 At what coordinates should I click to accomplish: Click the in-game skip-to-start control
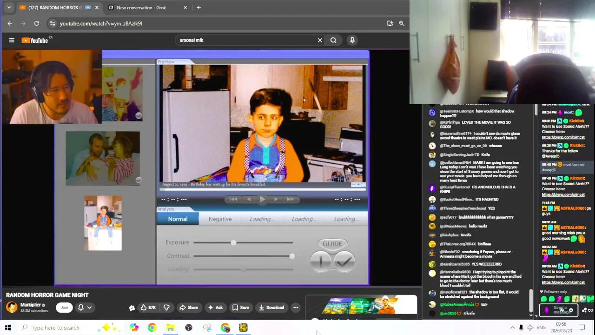click(x=233, y=199)
